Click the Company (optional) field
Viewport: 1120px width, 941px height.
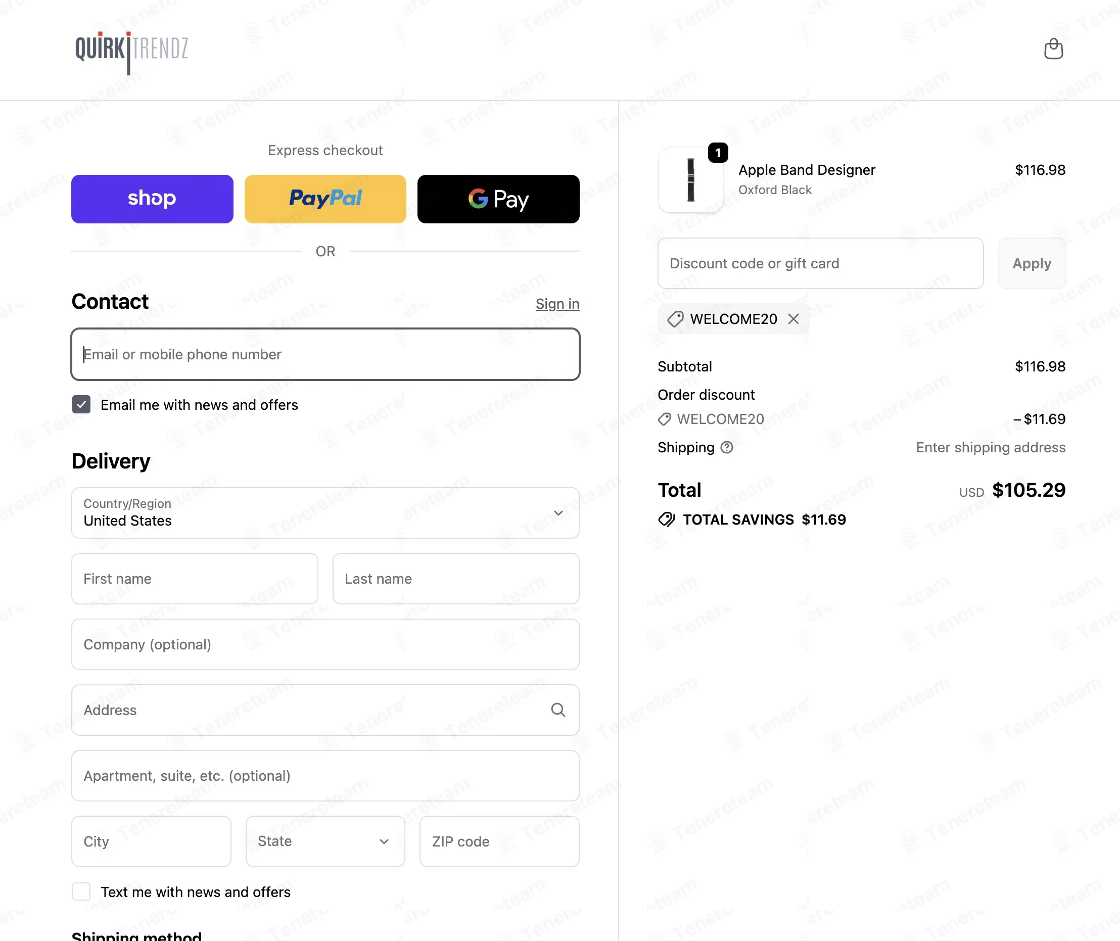pos(325,644)
